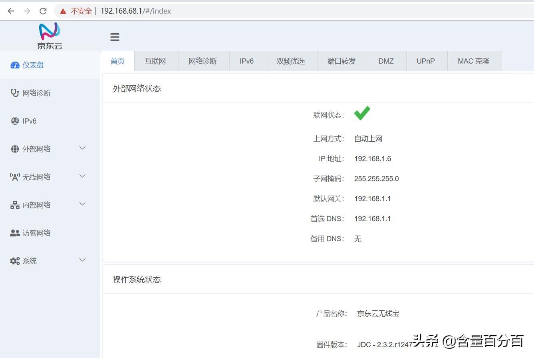
Task: Expand the 外部网络 chevron
Action: click(83, 148)
